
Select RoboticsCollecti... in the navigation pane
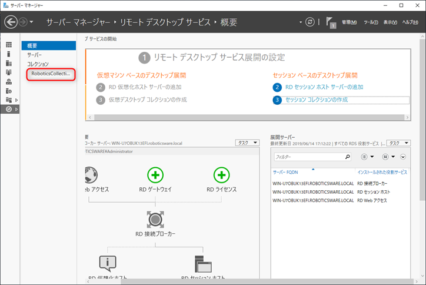(50, 74)
